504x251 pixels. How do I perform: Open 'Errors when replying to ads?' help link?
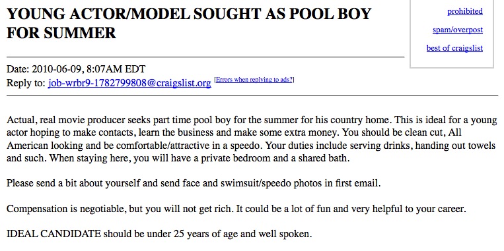[x=254, y=80]
